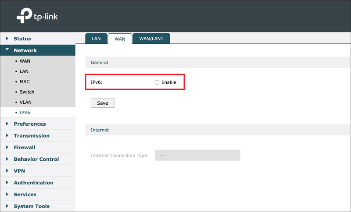This screenshot has height=212, width=351.
Task: Go to the Switch submenu item
Action: [26, 92]
